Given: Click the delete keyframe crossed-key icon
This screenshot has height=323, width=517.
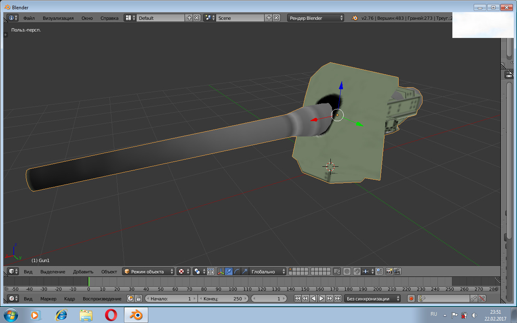Looking at the screenshot, I should [x=482, y=298].
